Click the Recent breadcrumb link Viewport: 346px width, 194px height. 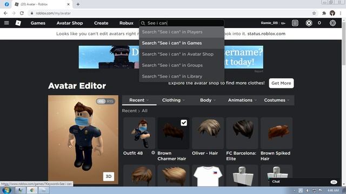pyautogui.click(x=129, y=110)
